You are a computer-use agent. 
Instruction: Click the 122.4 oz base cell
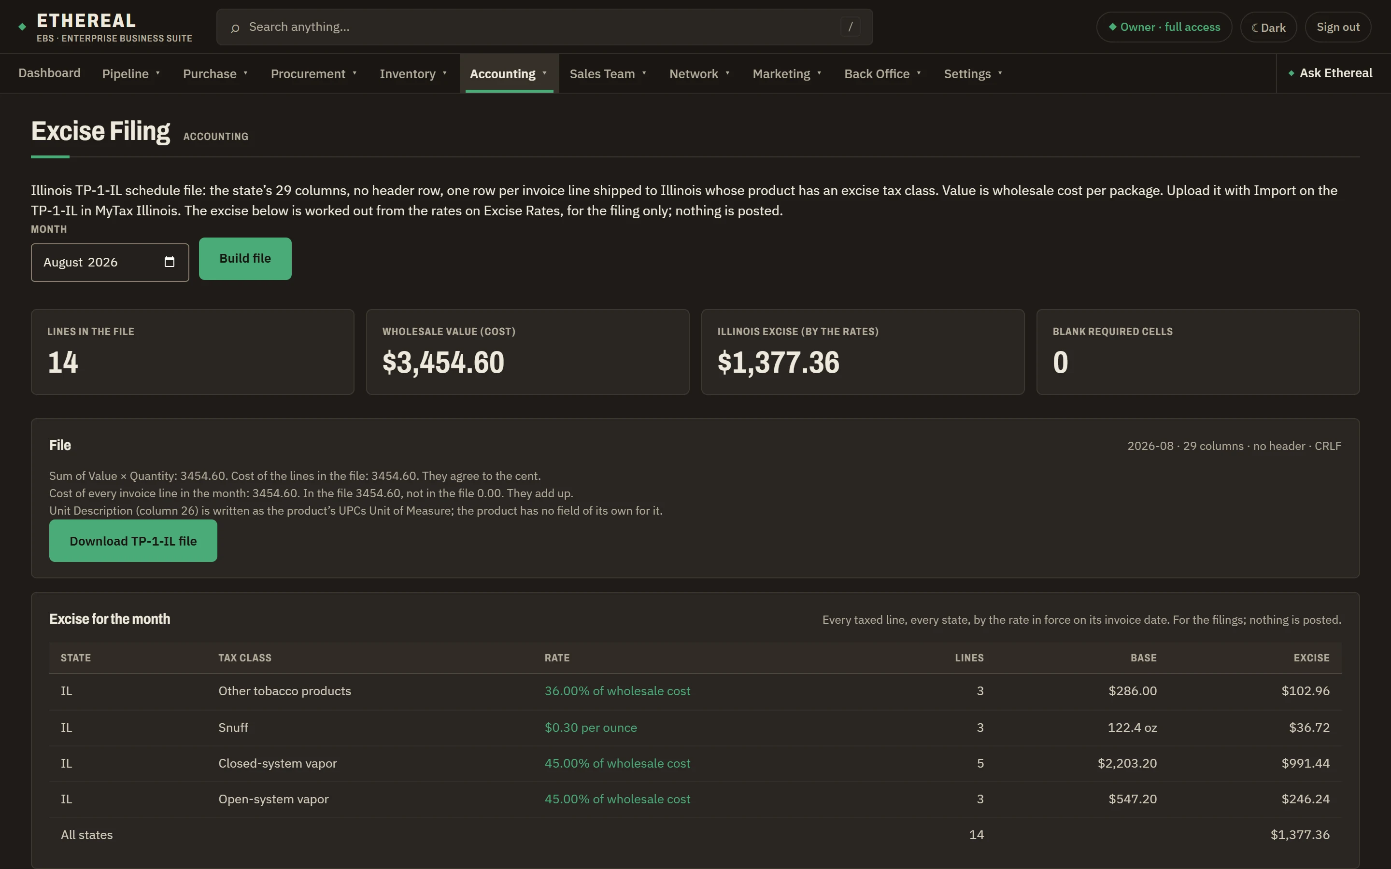point(1132,728)
